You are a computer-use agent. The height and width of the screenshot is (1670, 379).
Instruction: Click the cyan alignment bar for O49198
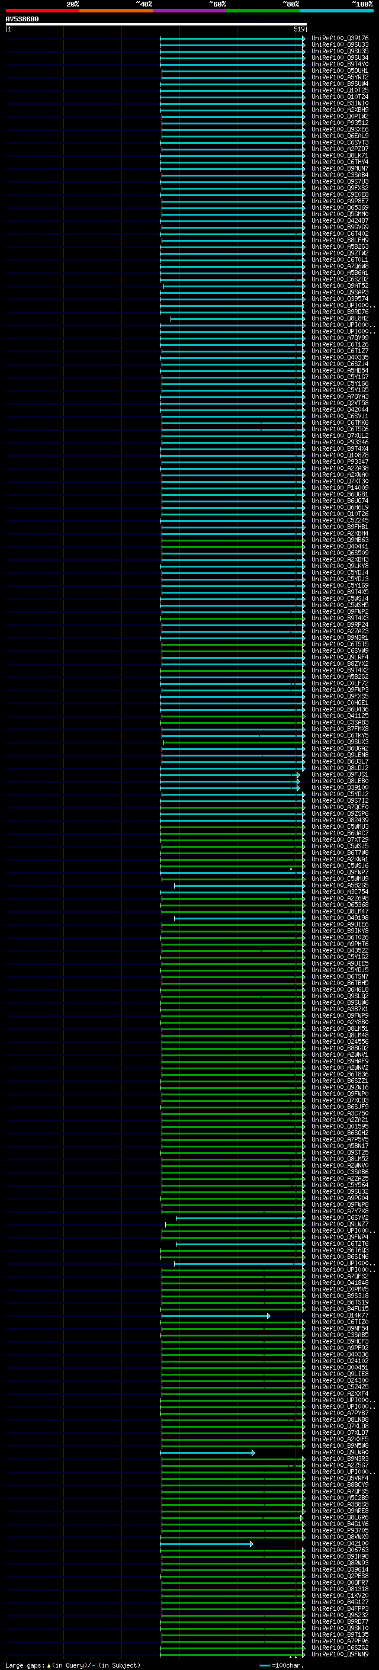pyautogui.click(x=239, y=918)
